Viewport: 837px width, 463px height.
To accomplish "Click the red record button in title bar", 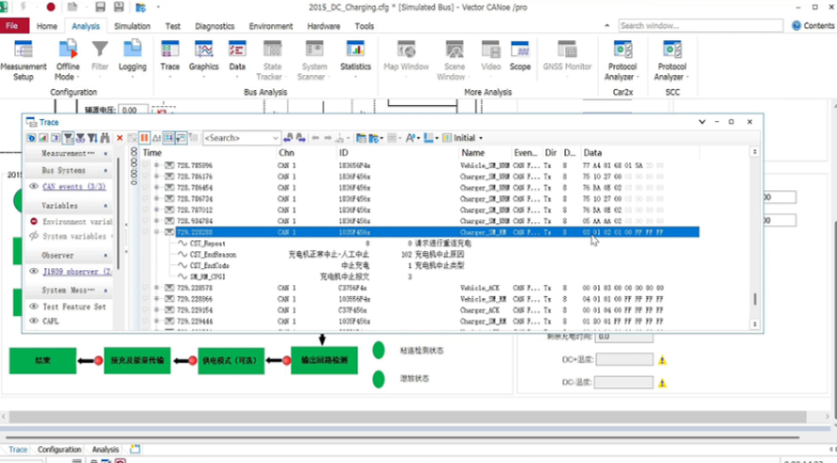I will [51, 7].
